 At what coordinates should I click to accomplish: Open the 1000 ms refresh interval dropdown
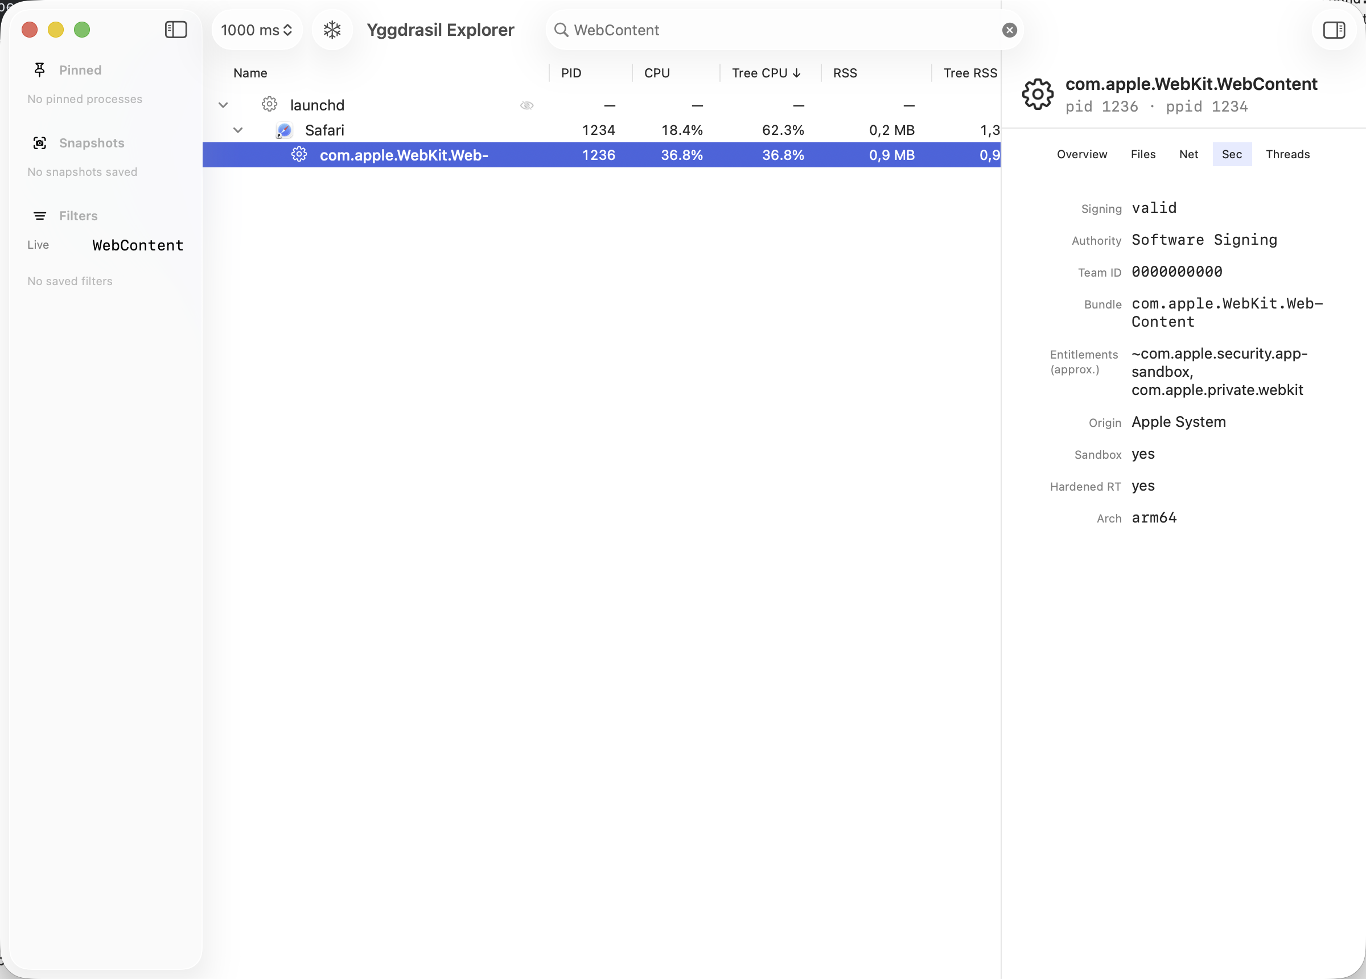(257, 30)
